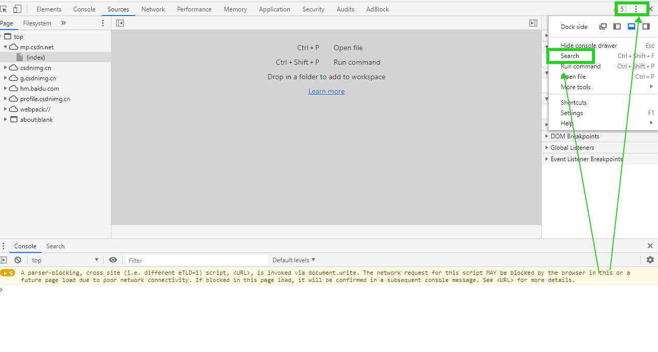This screenshot has height=352, width=658.
Task: Switch to the Audits tab
Action: click(345, 9)
